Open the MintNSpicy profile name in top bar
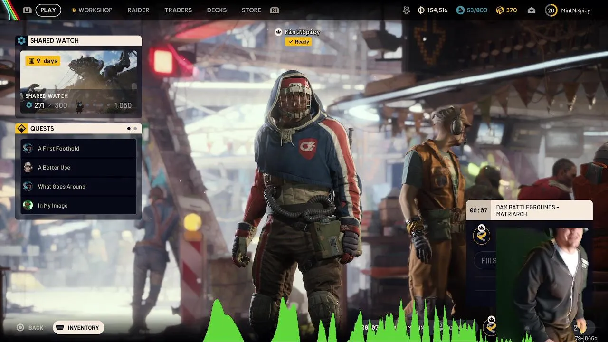 coord(575,10)
